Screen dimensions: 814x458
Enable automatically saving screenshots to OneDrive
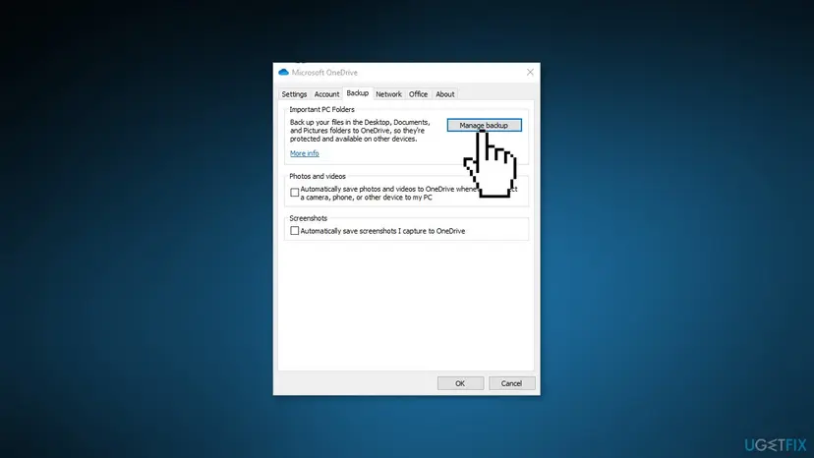coord(294,231)
